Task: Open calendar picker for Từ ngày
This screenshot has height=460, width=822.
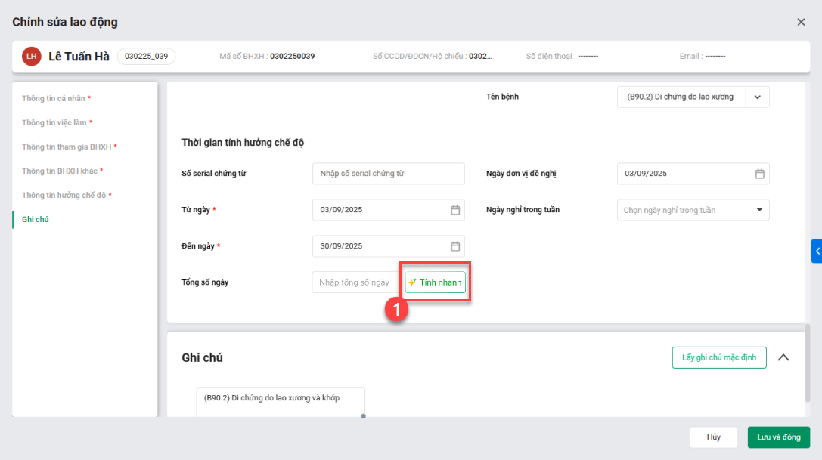Action: [x=455, y=210]
